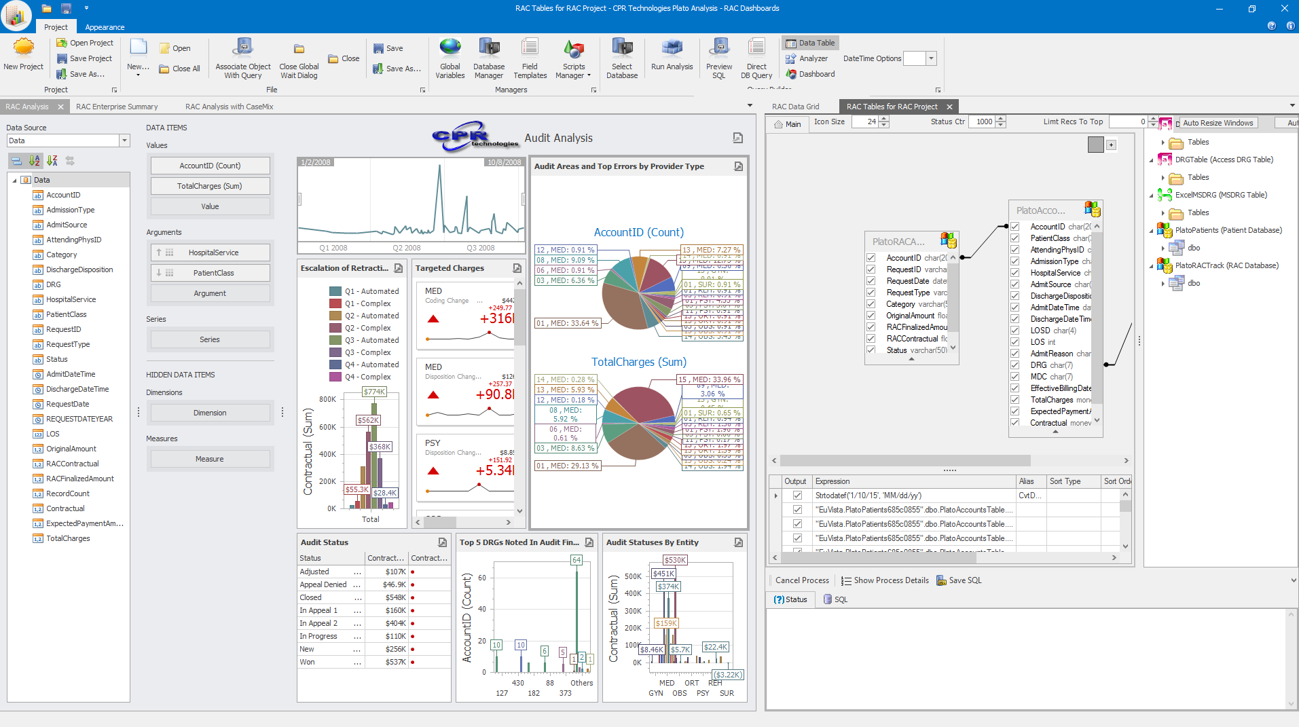Click Show Process Details
This screenshot has width=1299, height=727.
click(885, 580)
